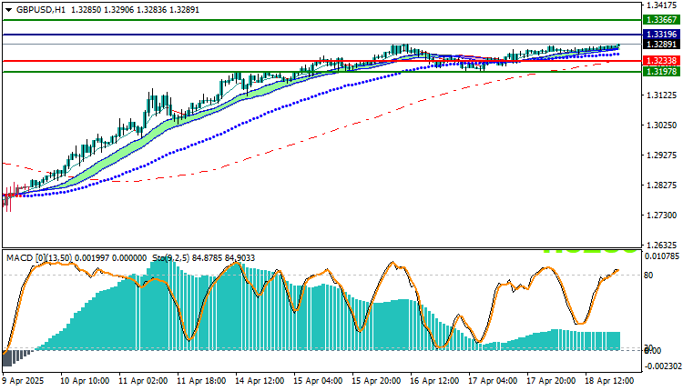
Task: Open the GBPUSD chart dropdown triangle
Action: click(x=9, y=10)
